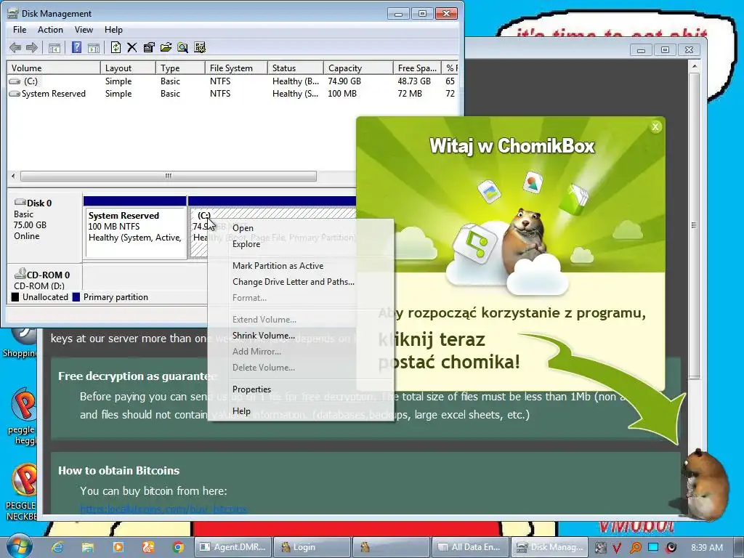Sort by the Volume column header

point(53,68)
